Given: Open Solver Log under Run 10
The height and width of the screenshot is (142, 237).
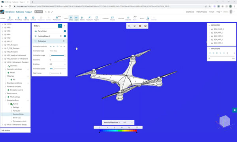Looking at the screenshot, I should tap(17, 118).
